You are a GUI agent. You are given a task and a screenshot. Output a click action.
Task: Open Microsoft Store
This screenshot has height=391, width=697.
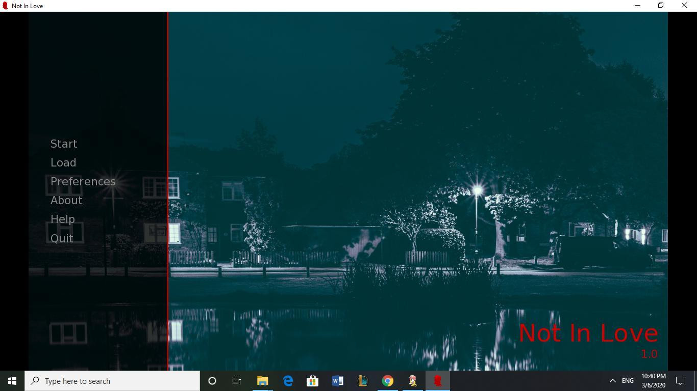pos(312,381)
